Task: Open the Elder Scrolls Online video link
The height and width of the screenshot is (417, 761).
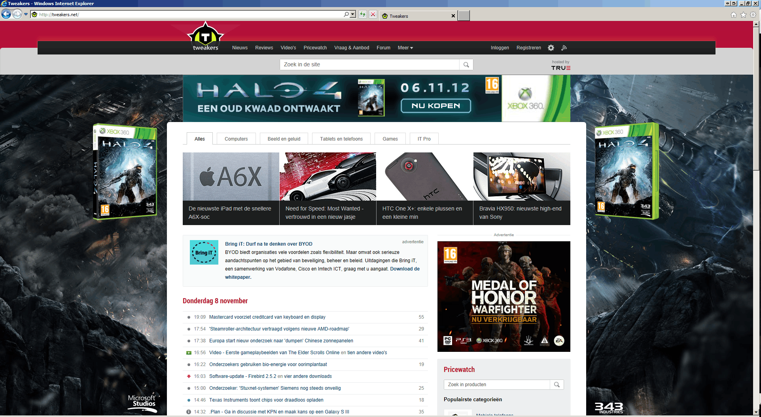Action: coord(274,353)
